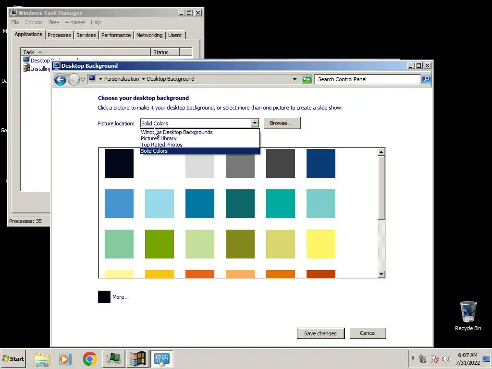Click the Personalization icon in address bar
The image size is (492, 369).
tap(92, 78)
